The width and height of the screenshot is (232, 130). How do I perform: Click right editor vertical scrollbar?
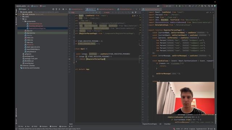pyautogui.click(x=214, y=41)
